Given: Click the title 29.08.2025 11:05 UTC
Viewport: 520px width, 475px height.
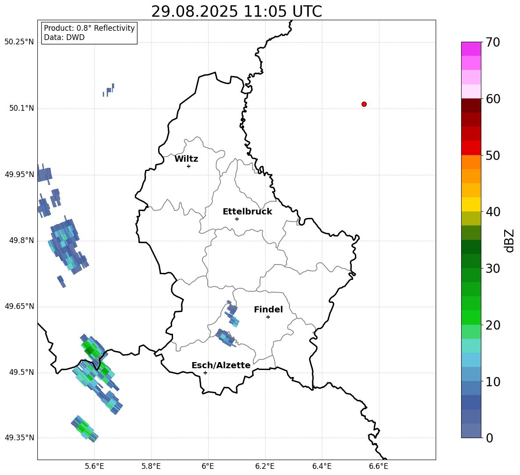Looking at the screenshot, I should coord(236,11).
